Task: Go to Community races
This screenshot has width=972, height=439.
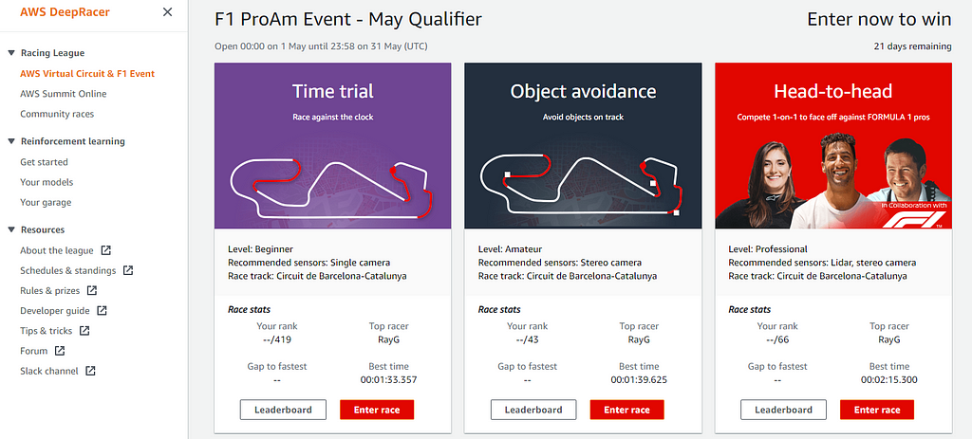Action: pyautogui.click(x=57, y=114)
